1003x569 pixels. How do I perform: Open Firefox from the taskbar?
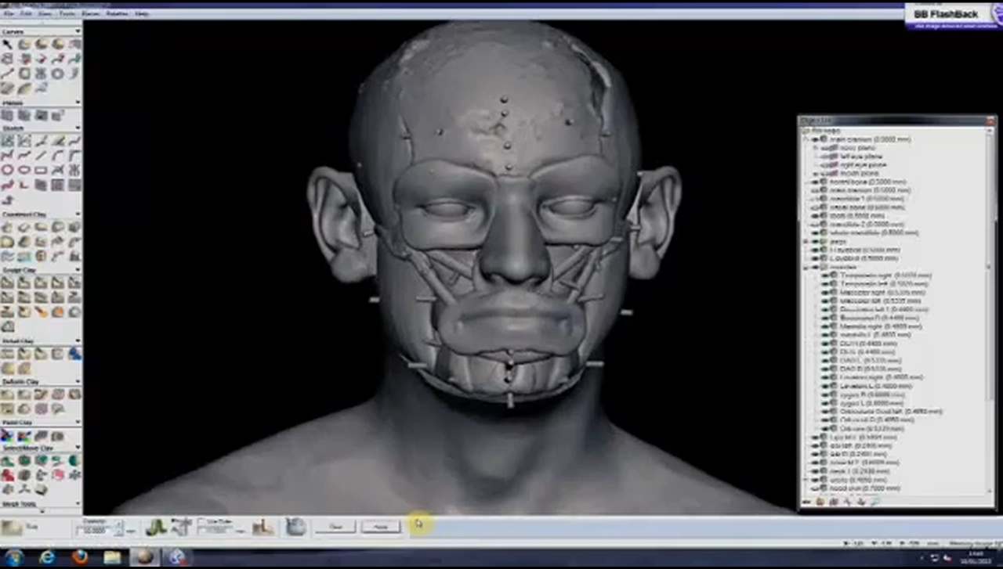pyautogui.click(x=80, y=557)
